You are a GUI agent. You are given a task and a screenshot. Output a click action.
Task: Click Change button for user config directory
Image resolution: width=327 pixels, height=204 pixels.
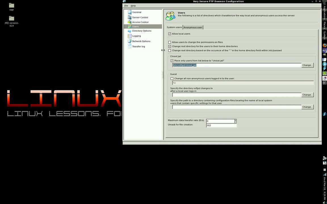pos(307,107)
